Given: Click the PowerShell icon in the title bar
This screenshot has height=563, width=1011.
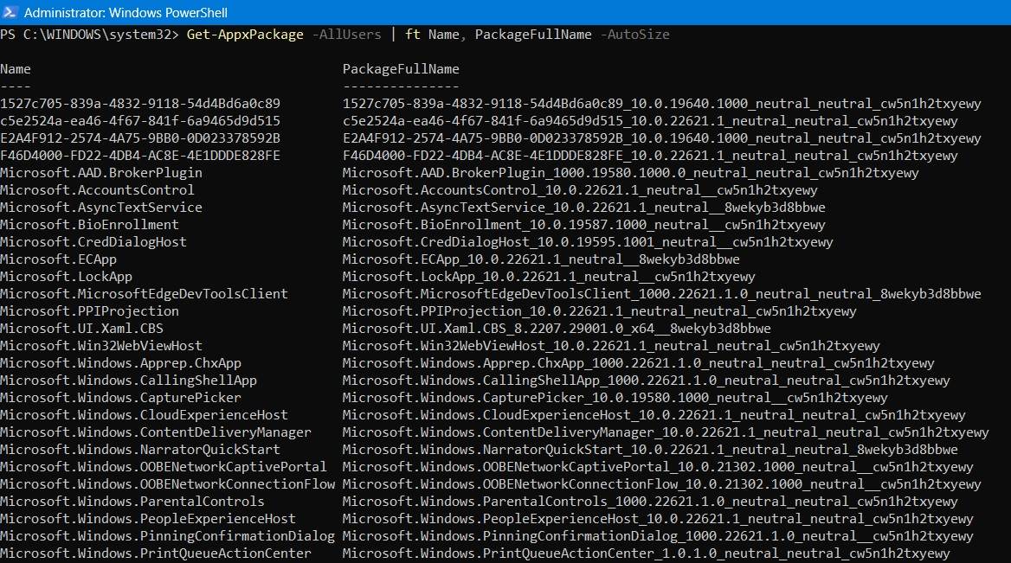Looking at the screenshot, I should click(10, 13).
